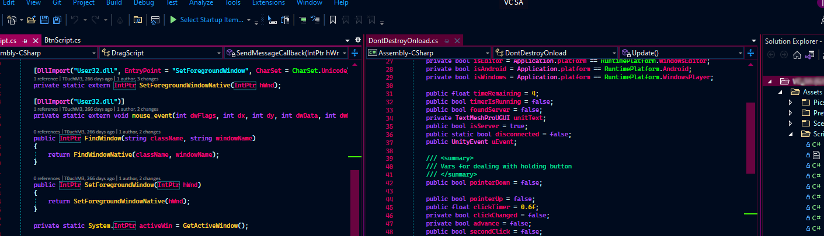
Task: Open the Extensions menu
Action: (x=268, y=3)
